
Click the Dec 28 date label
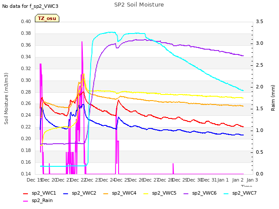point(166,180)
